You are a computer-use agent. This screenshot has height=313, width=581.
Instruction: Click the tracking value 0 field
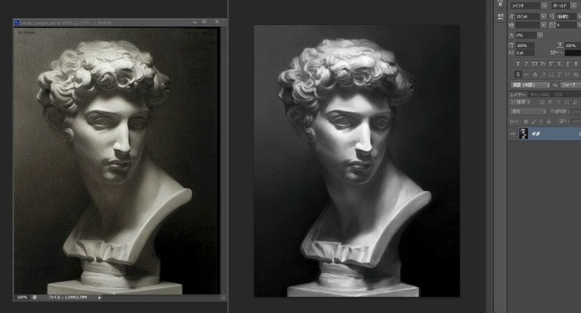point(566,25)
